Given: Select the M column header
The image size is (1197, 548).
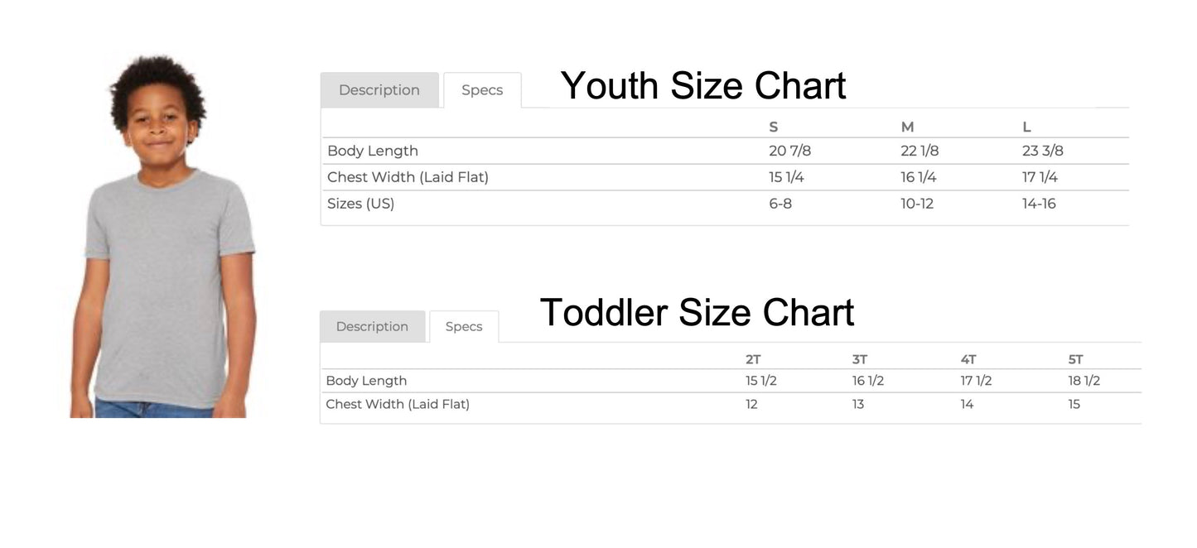Looking at the screenshot, I should click(x=907, y=127).
